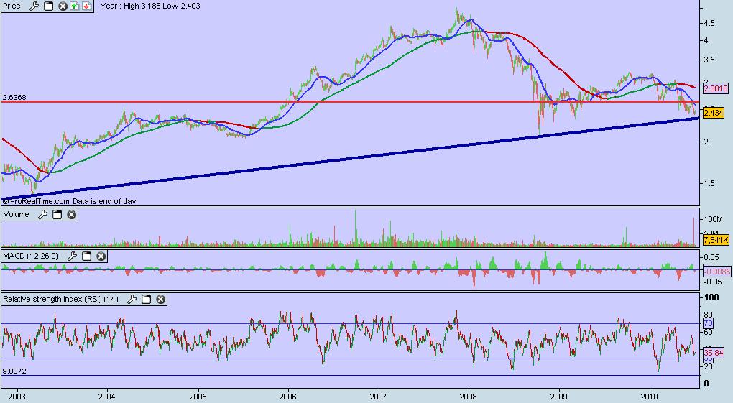This screenshot has width=733, height=403.
Task: Open Volume indicator settings wrench
Action: click(x=42, y=215)
